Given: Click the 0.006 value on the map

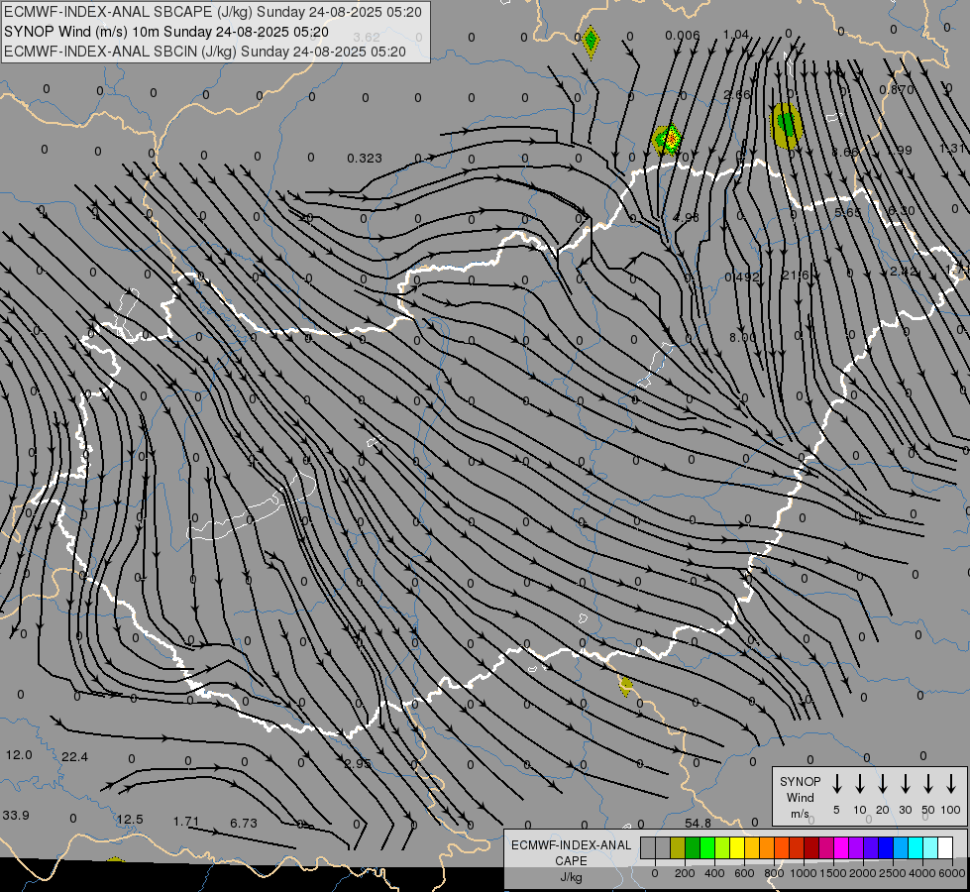Looking at the screenshot, I should pos(683,36).
